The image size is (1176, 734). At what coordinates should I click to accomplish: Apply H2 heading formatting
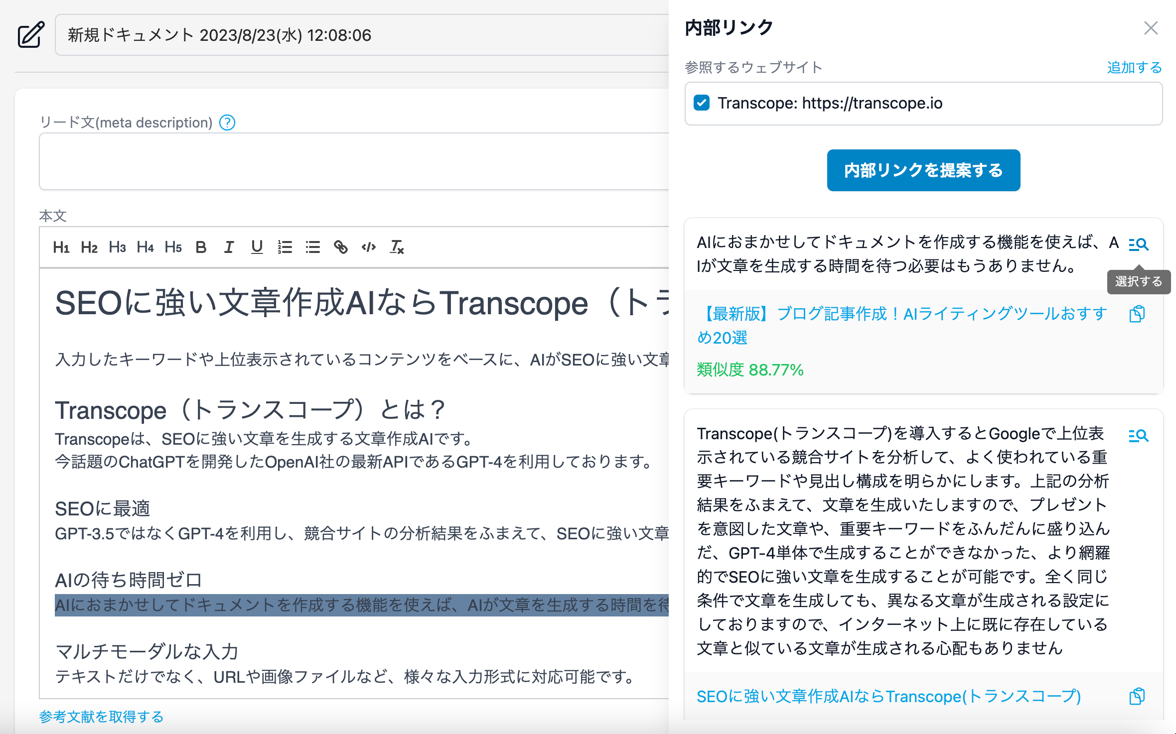tap(89, 247)
